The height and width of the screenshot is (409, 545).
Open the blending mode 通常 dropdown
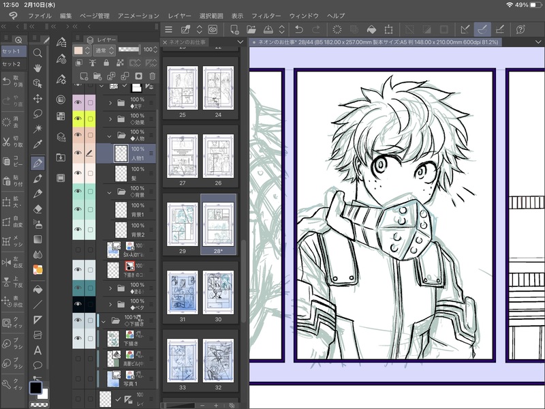(x=105, y=50)
